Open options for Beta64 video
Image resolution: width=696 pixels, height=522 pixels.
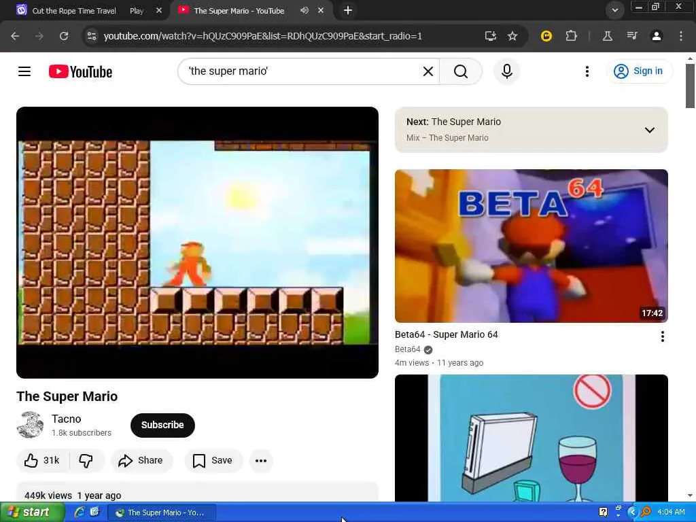point(662,336)
